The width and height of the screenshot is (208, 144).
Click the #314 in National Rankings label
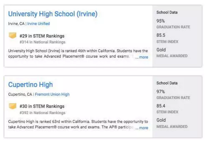pos(42,42)
